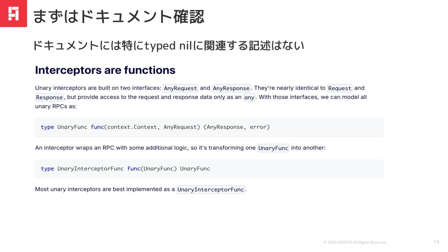Viewport: 448px width, 252px height.
Task: Click the AnyResponse inline code tag
Action: (x=231, y=88)
